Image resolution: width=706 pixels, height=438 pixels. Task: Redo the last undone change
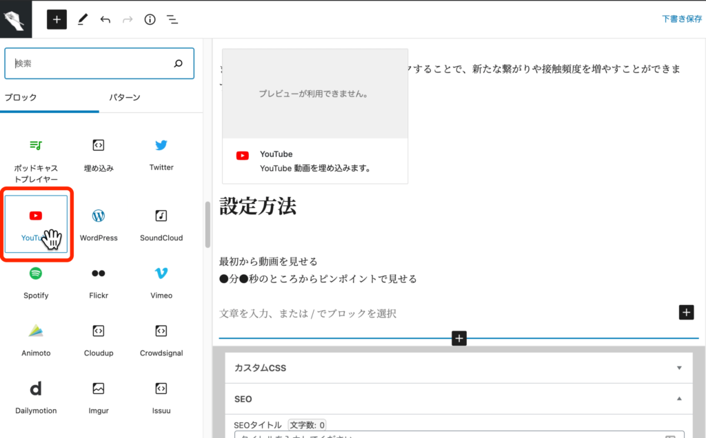pyautogui.click(x=128, y=19)
